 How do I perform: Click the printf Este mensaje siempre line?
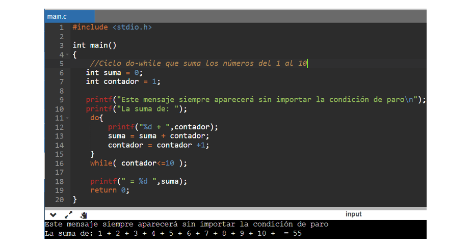point(256,100)
